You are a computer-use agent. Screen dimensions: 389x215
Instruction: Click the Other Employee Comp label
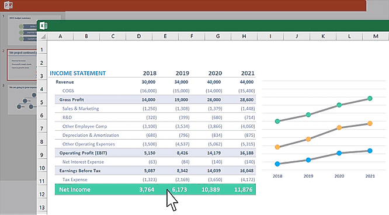[x=85, y=126]
